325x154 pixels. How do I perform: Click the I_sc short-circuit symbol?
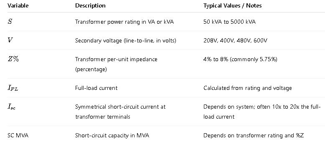(11, 107)
